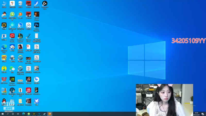Open the plain yellow folder on desktop
The image size is (206, 116).
[x=20, y=102]
